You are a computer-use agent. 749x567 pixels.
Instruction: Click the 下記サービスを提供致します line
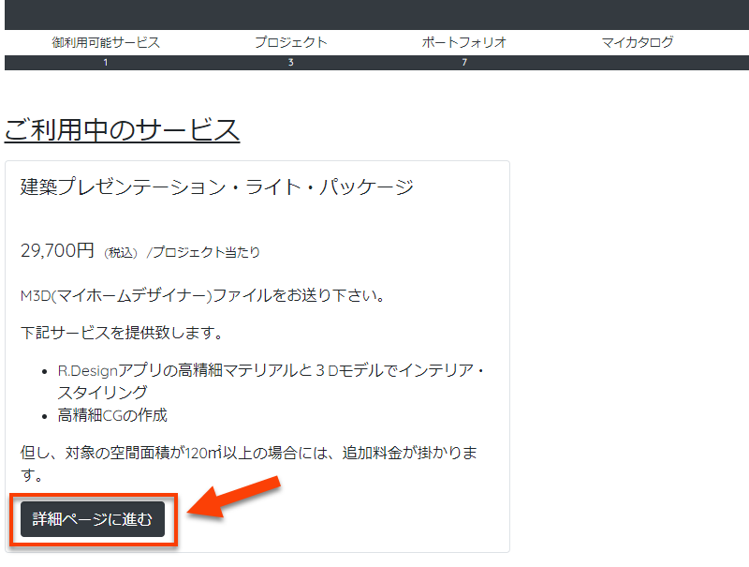tap(121, 333)
